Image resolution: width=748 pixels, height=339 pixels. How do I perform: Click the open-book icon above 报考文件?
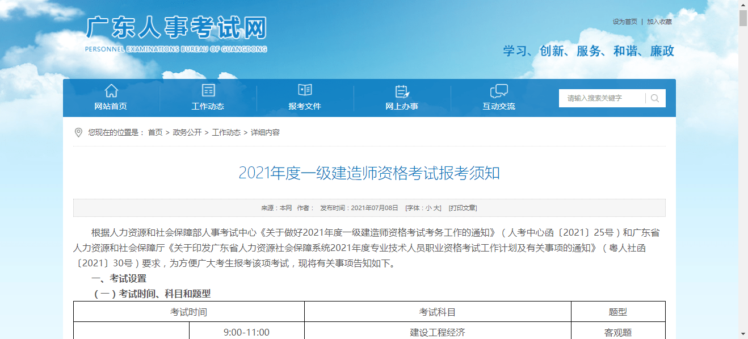tap(305, 90)
